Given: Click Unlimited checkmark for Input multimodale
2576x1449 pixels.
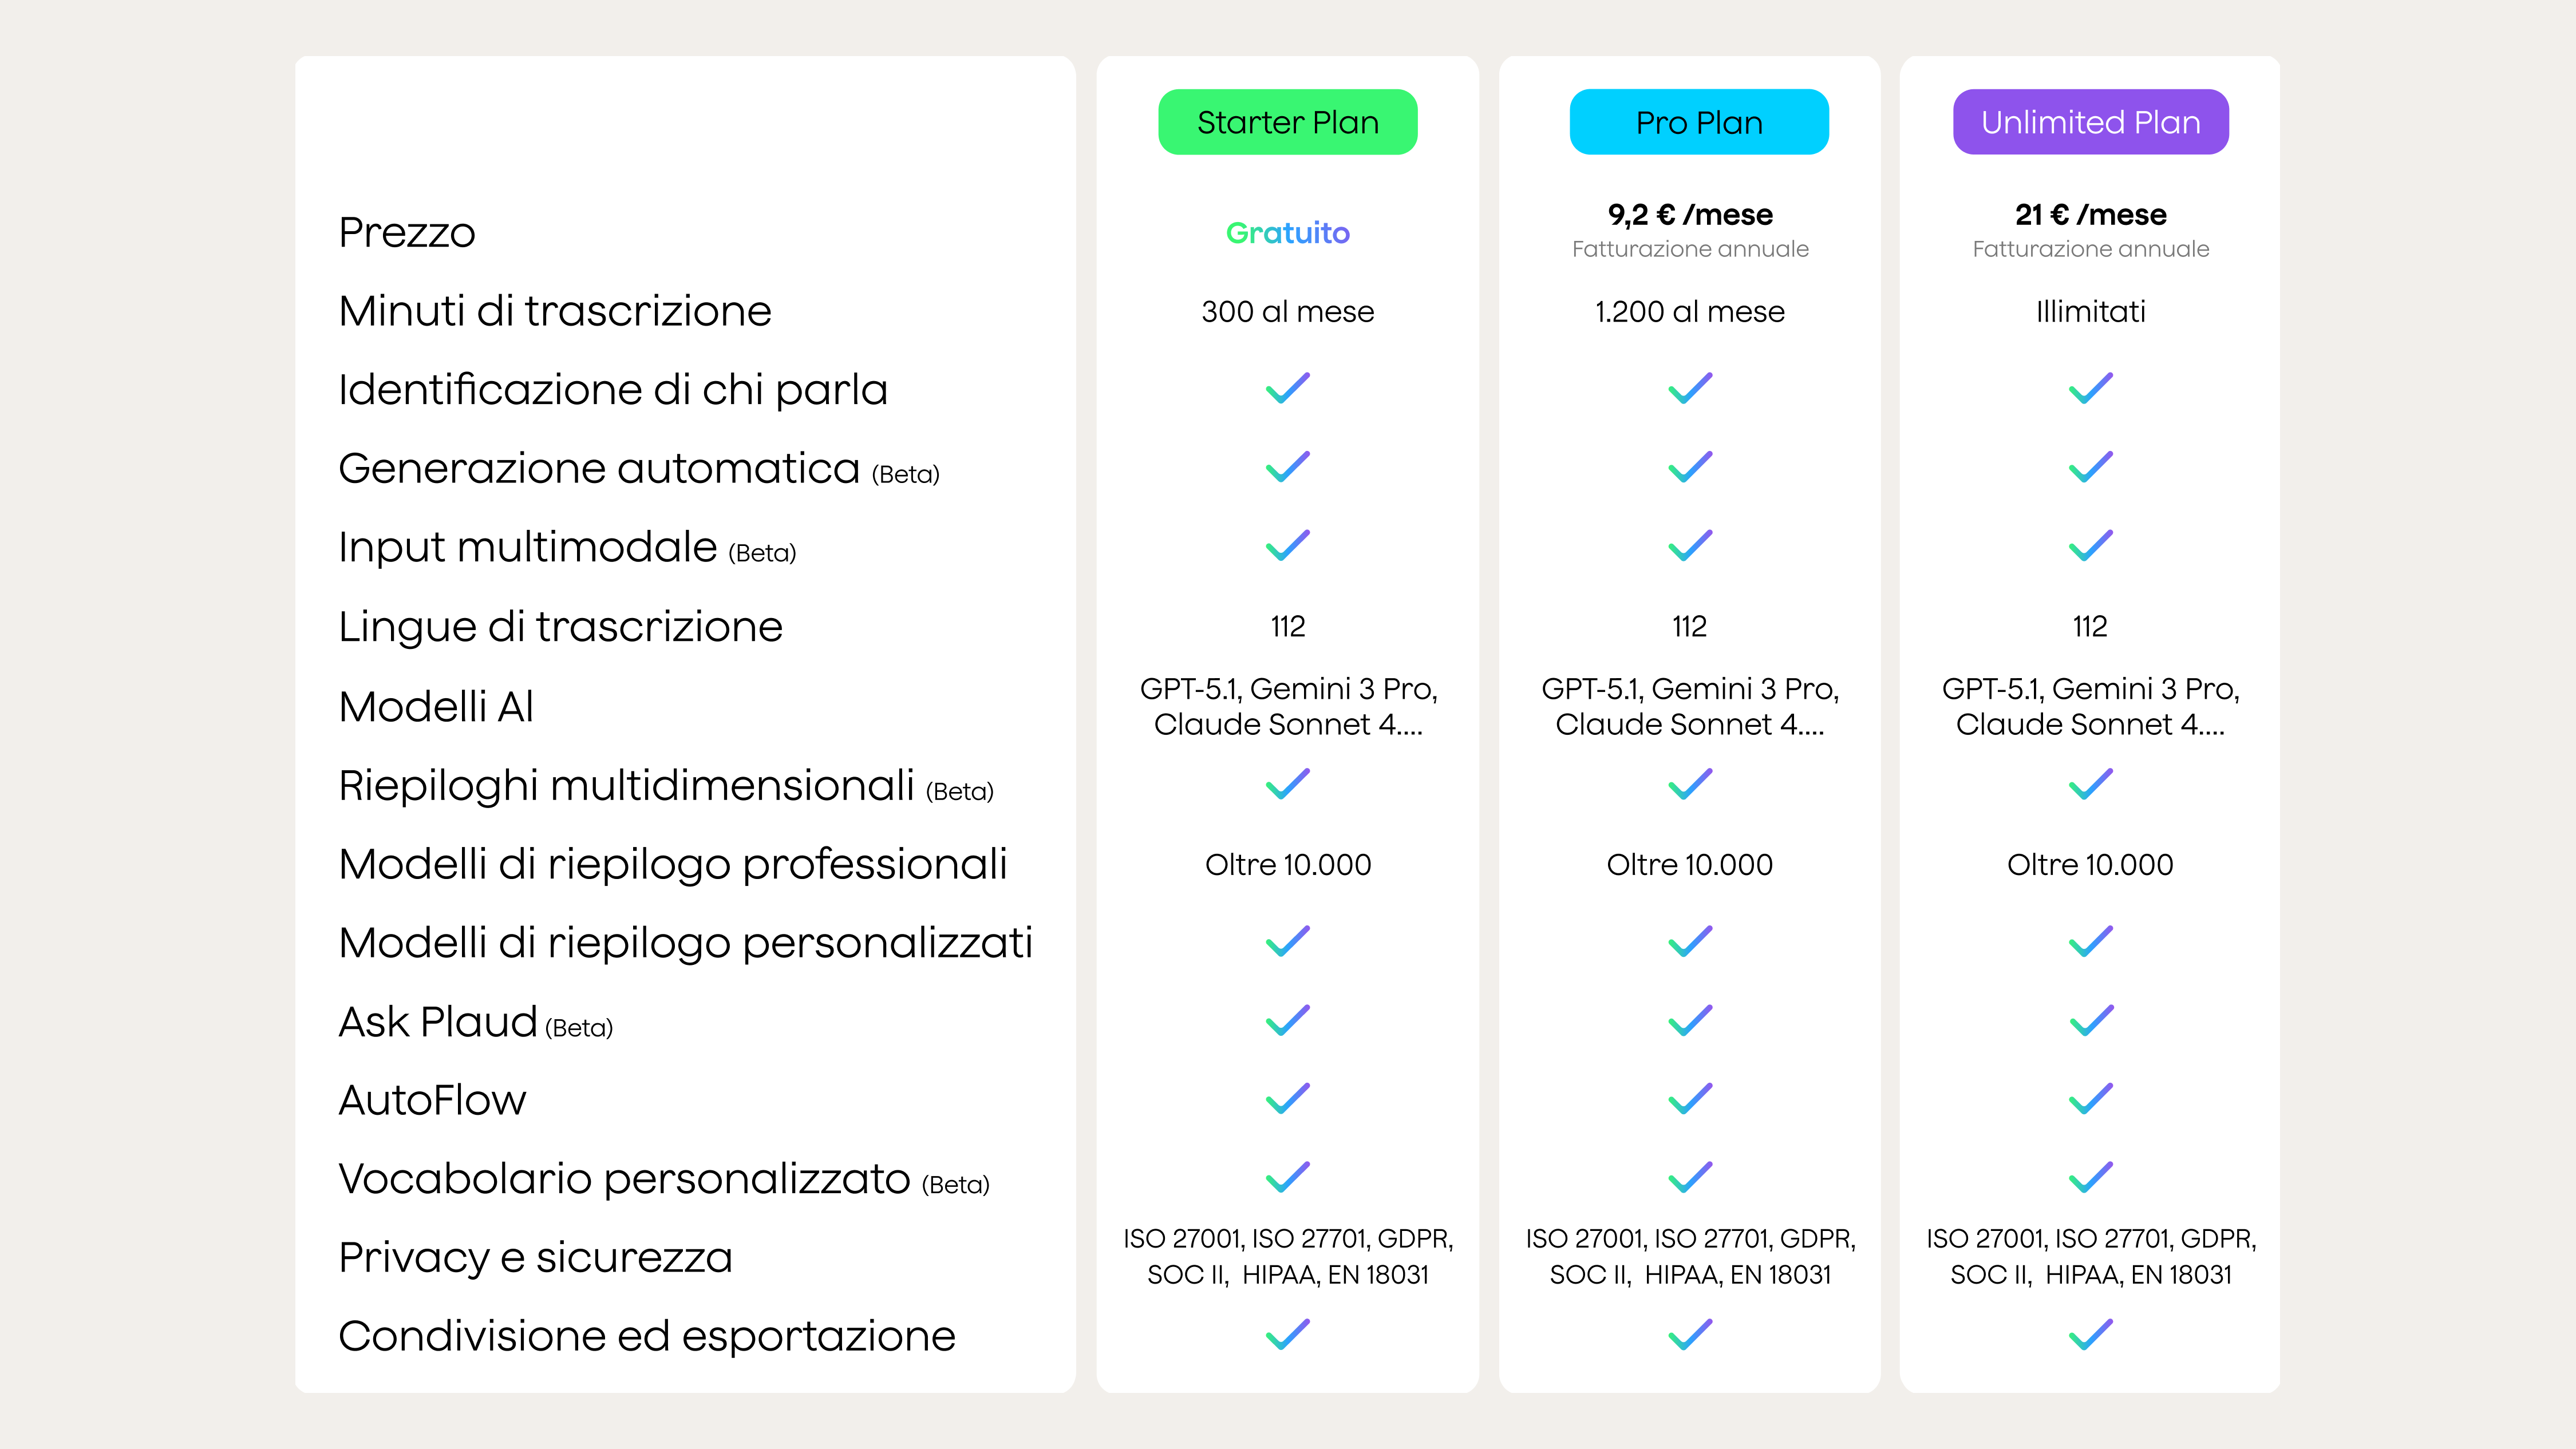Looking at the screenshot, I should click(2090, 546).
